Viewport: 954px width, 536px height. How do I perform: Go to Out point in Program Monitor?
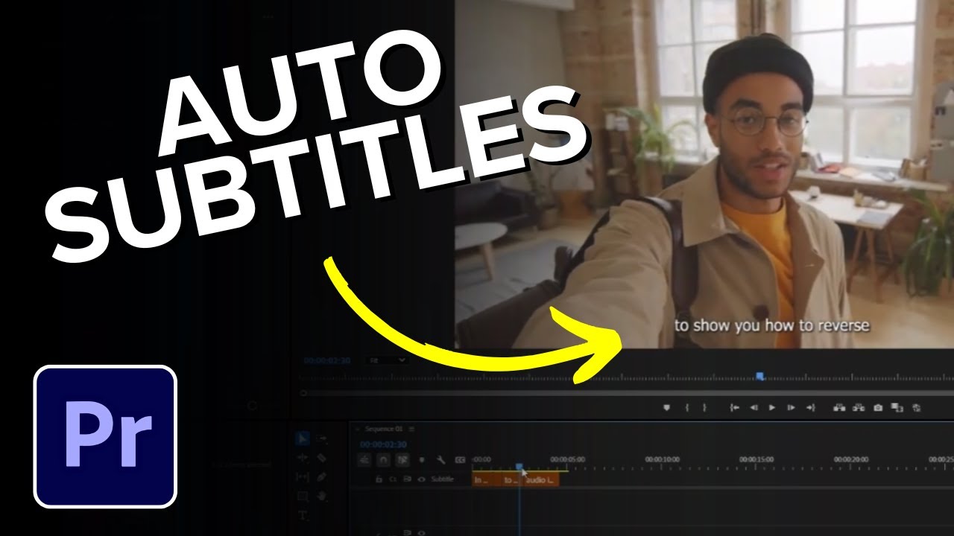[x=810, y=407]
